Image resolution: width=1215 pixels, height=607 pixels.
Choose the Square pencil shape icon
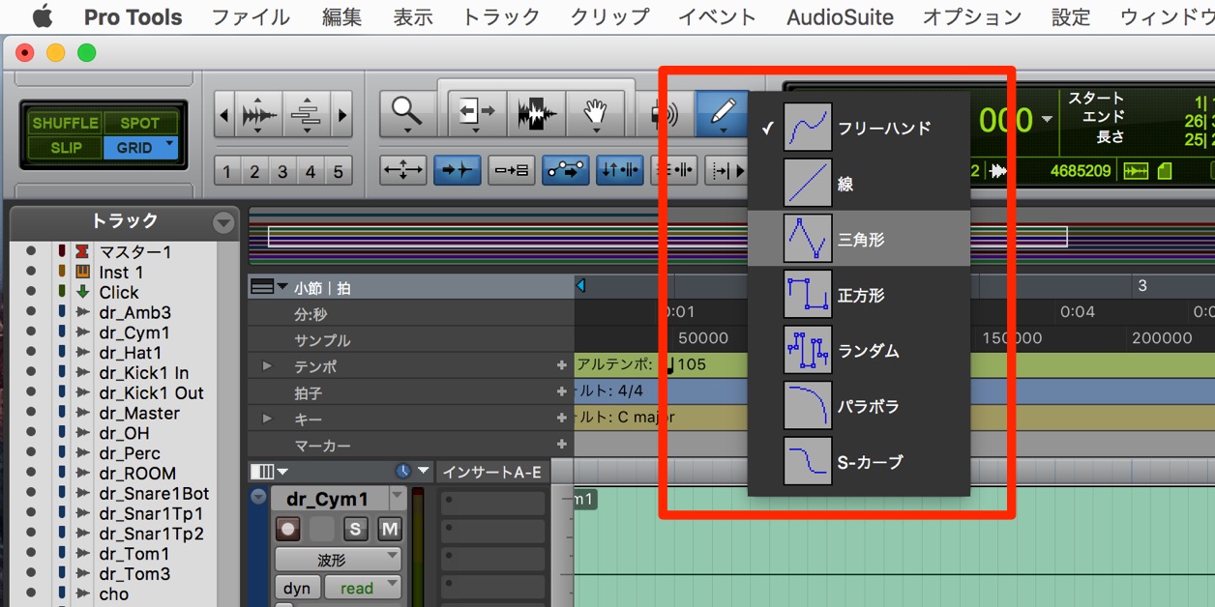(x=808, y=295)
